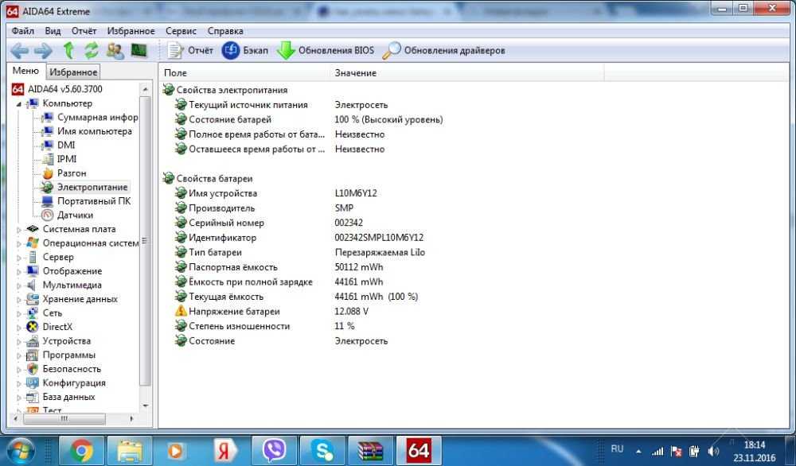Image resolution: width=796 pixels, height=466 pixels.
Task: Select the Степень изношенности row
Action: click(264, 326)
